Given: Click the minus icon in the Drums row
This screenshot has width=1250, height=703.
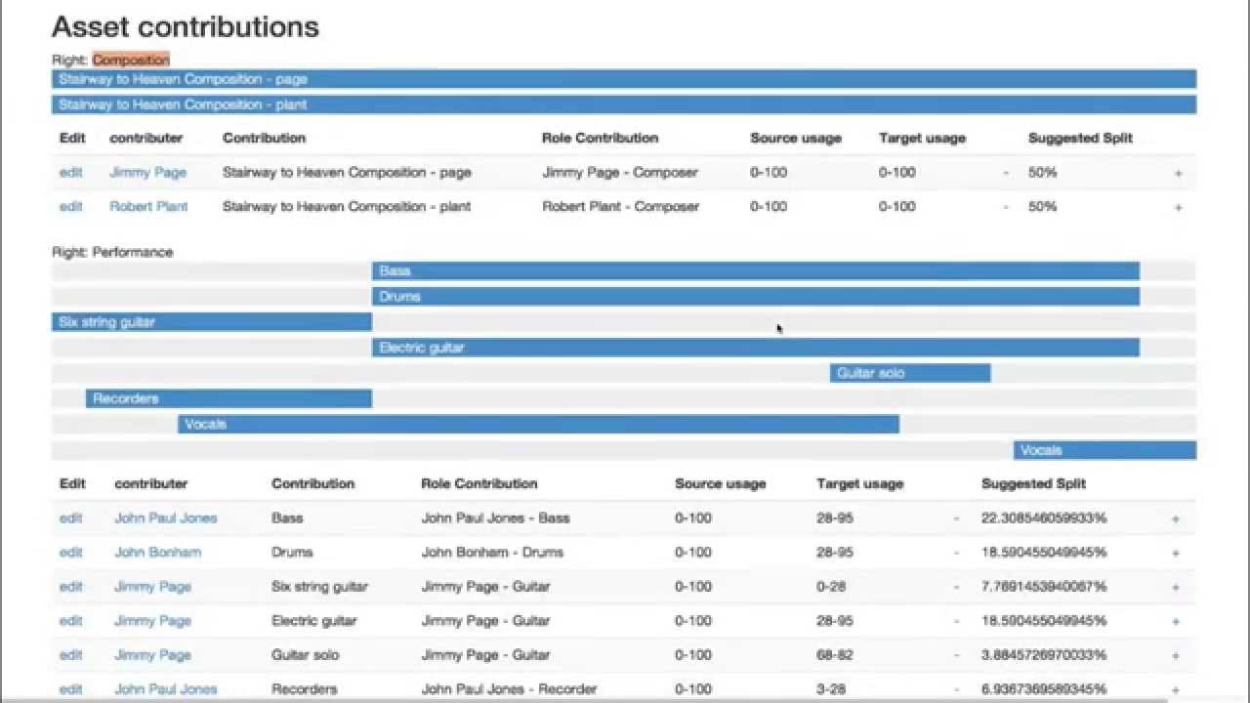Looking at the screenshot, I should tap(957, 553).
